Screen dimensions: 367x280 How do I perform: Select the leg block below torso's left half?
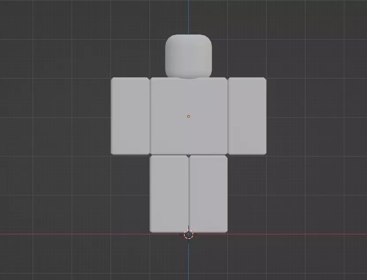click(x=169, y=194)
